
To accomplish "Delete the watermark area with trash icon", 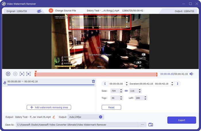I will click(93, 81).
